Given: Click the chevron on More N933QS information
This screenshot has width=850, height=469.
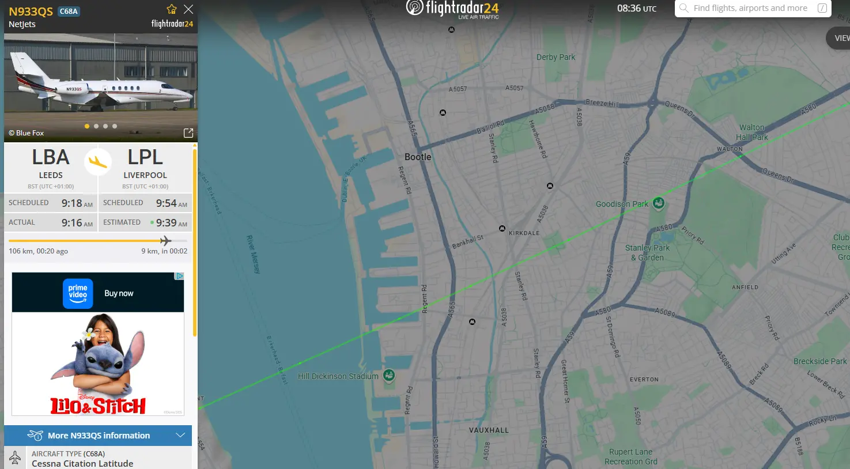Looking at the screenshot, I should (180, 436).
